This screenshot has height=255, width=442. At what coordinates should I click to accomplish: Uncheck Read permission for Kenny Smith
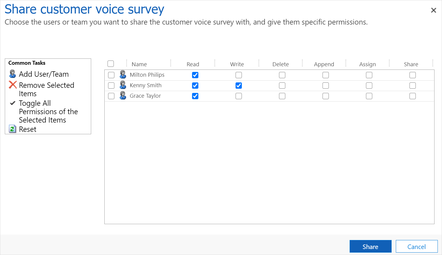(195, 85)
